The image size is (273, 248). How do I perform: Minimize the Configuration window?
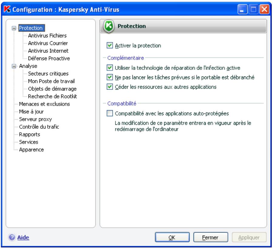(242, 9)
